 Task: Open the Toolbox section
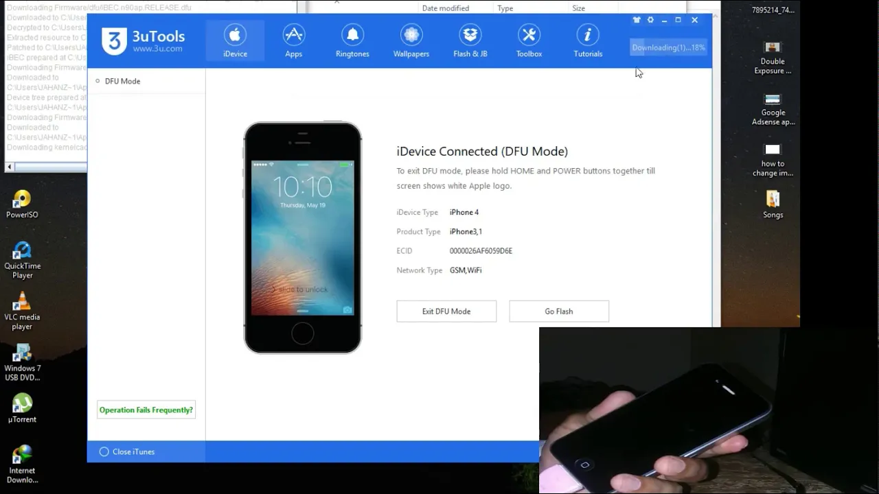click(x=529, y=40)
